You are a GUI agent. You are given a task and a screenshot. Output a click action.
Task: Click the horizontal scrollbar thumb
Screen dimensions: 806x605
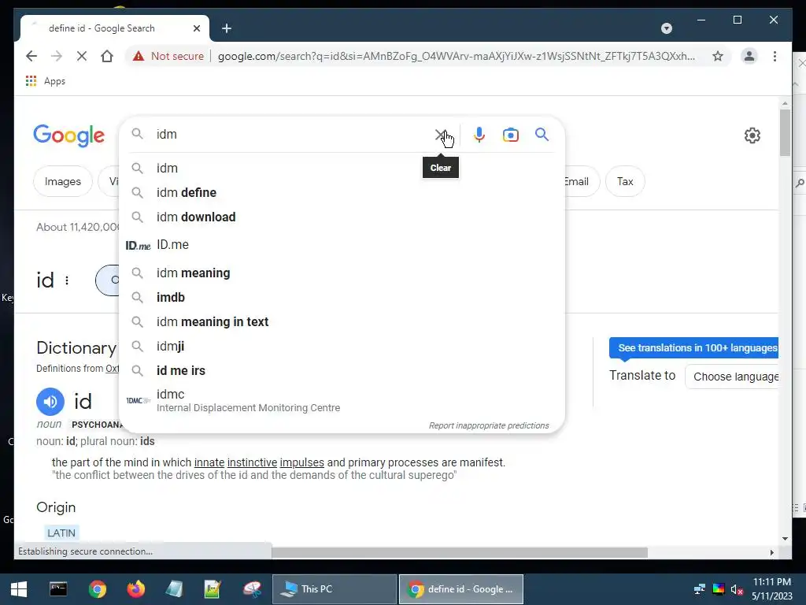click(x=460, y=552)
